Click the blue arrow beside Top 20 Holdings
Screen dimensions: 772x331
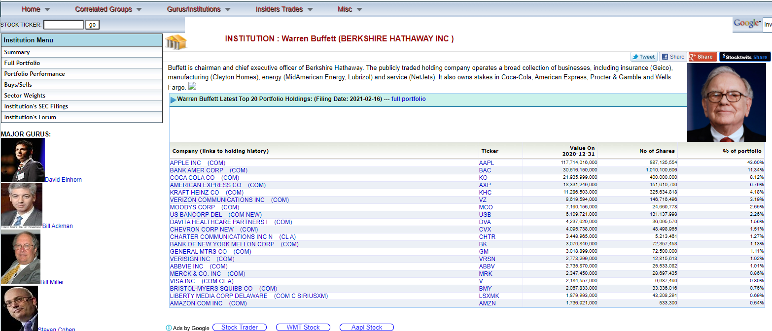pos(173,100)
